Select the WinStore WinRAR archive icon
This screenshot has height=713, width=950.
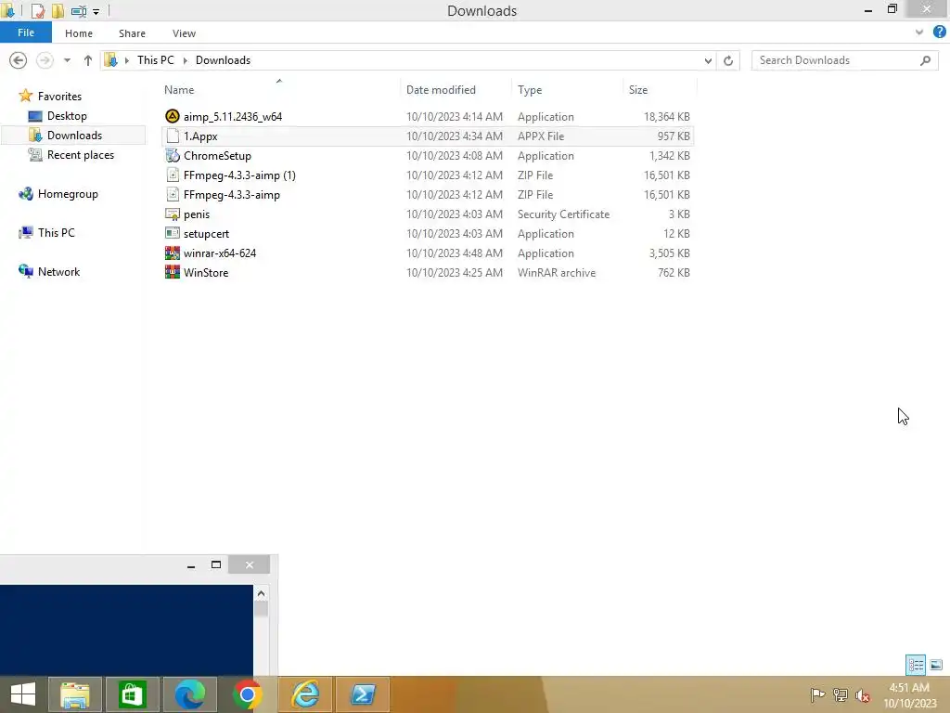[x=173, y=272]
